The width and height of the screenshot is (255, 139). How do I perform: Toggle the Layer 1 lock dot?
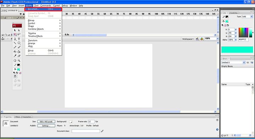click(x=23, y=18)
